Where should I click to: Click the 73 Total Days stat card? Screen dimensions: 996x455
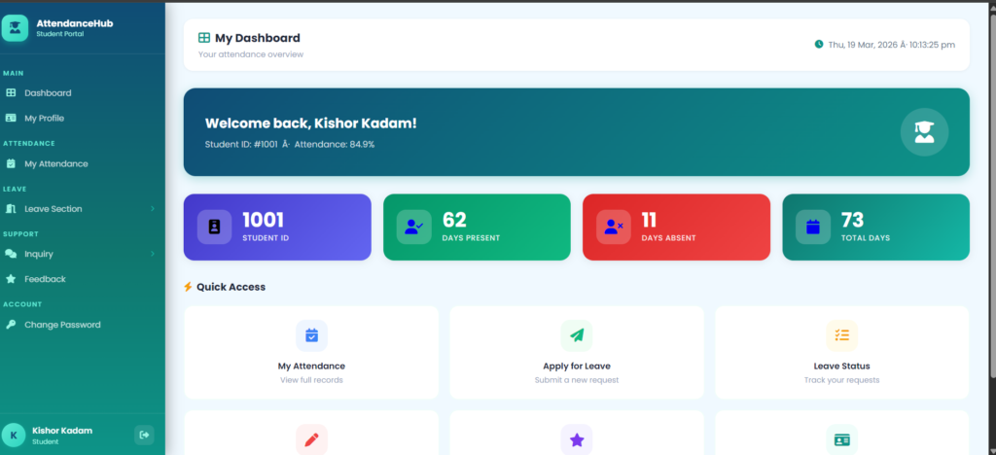point(876,227)
